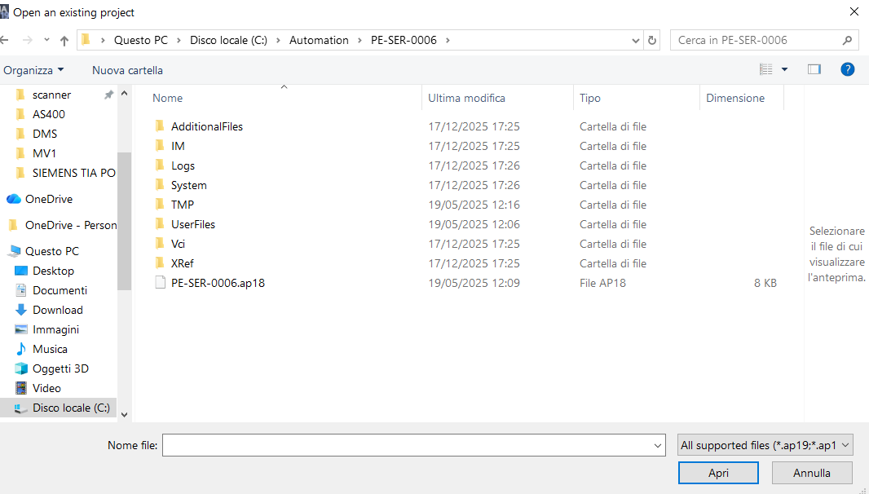
Task: Select the Vci folder
Action: 178,244
